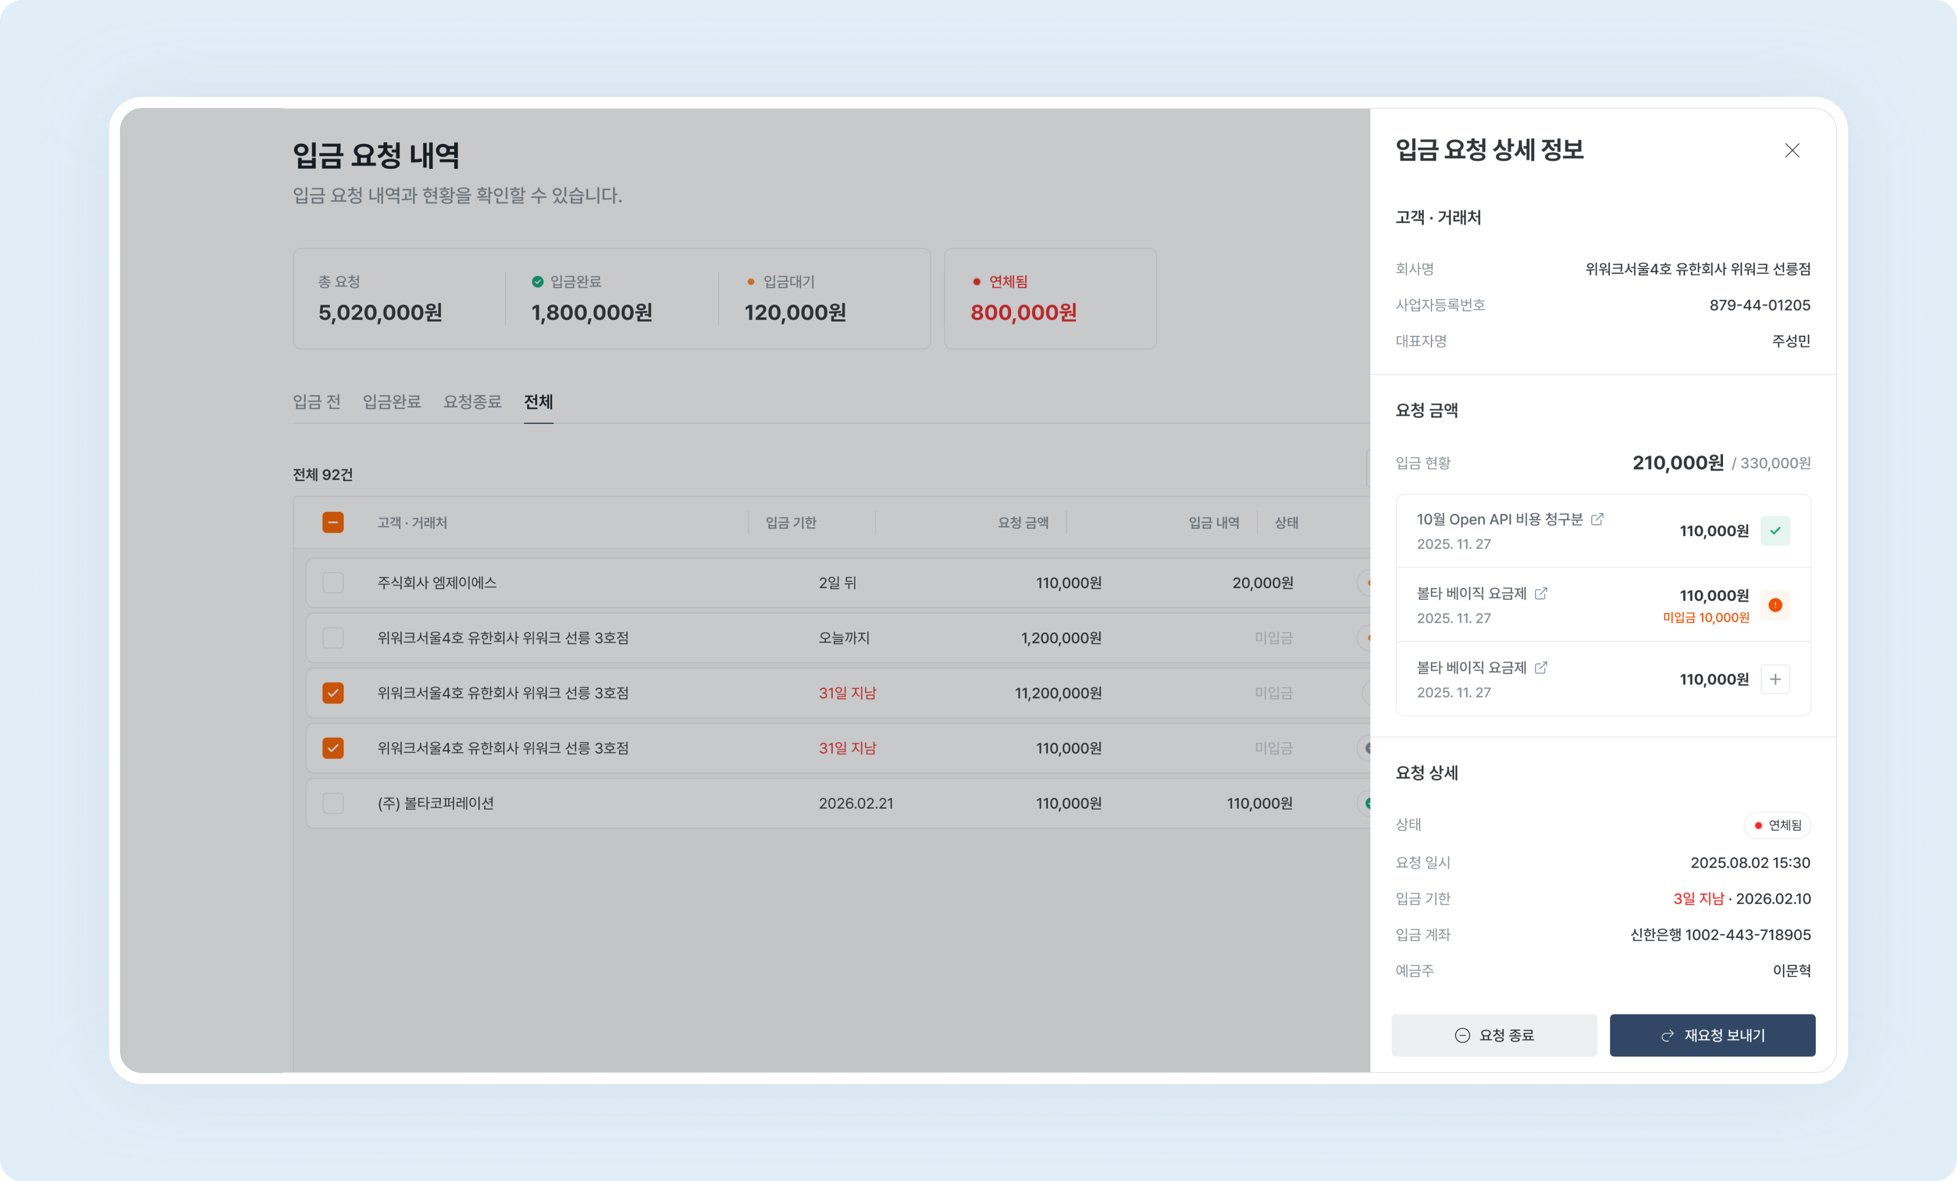Click the orange warning icon on 미입금 10,000원 item
Image resolution: width=1957 pixels, height=1181 pixels.
point(1777,605)
